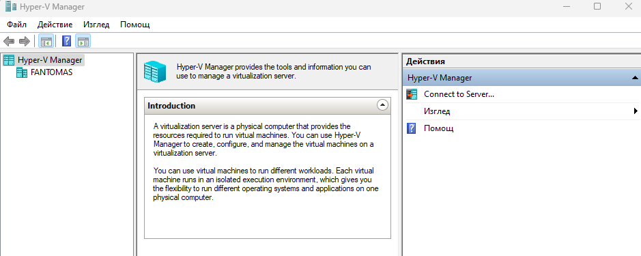Click the Connect to Server icon
Screen dimensions: 641x256
pos(412,94)
